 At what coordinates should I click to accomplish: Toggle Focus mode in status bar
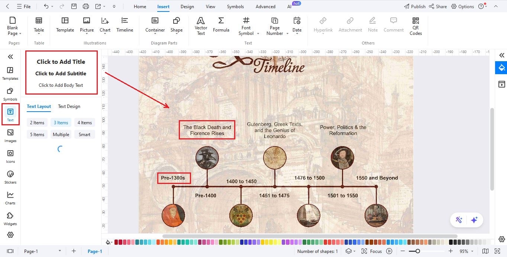point(372,251)
